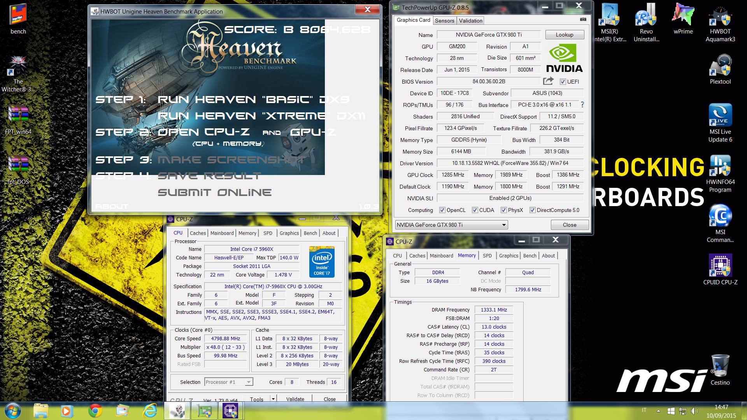Image resolution: width=747 pixels, height=420 pixels.
Task: Open Windows Media Player taskbar icon
Action: pos(66,411)
